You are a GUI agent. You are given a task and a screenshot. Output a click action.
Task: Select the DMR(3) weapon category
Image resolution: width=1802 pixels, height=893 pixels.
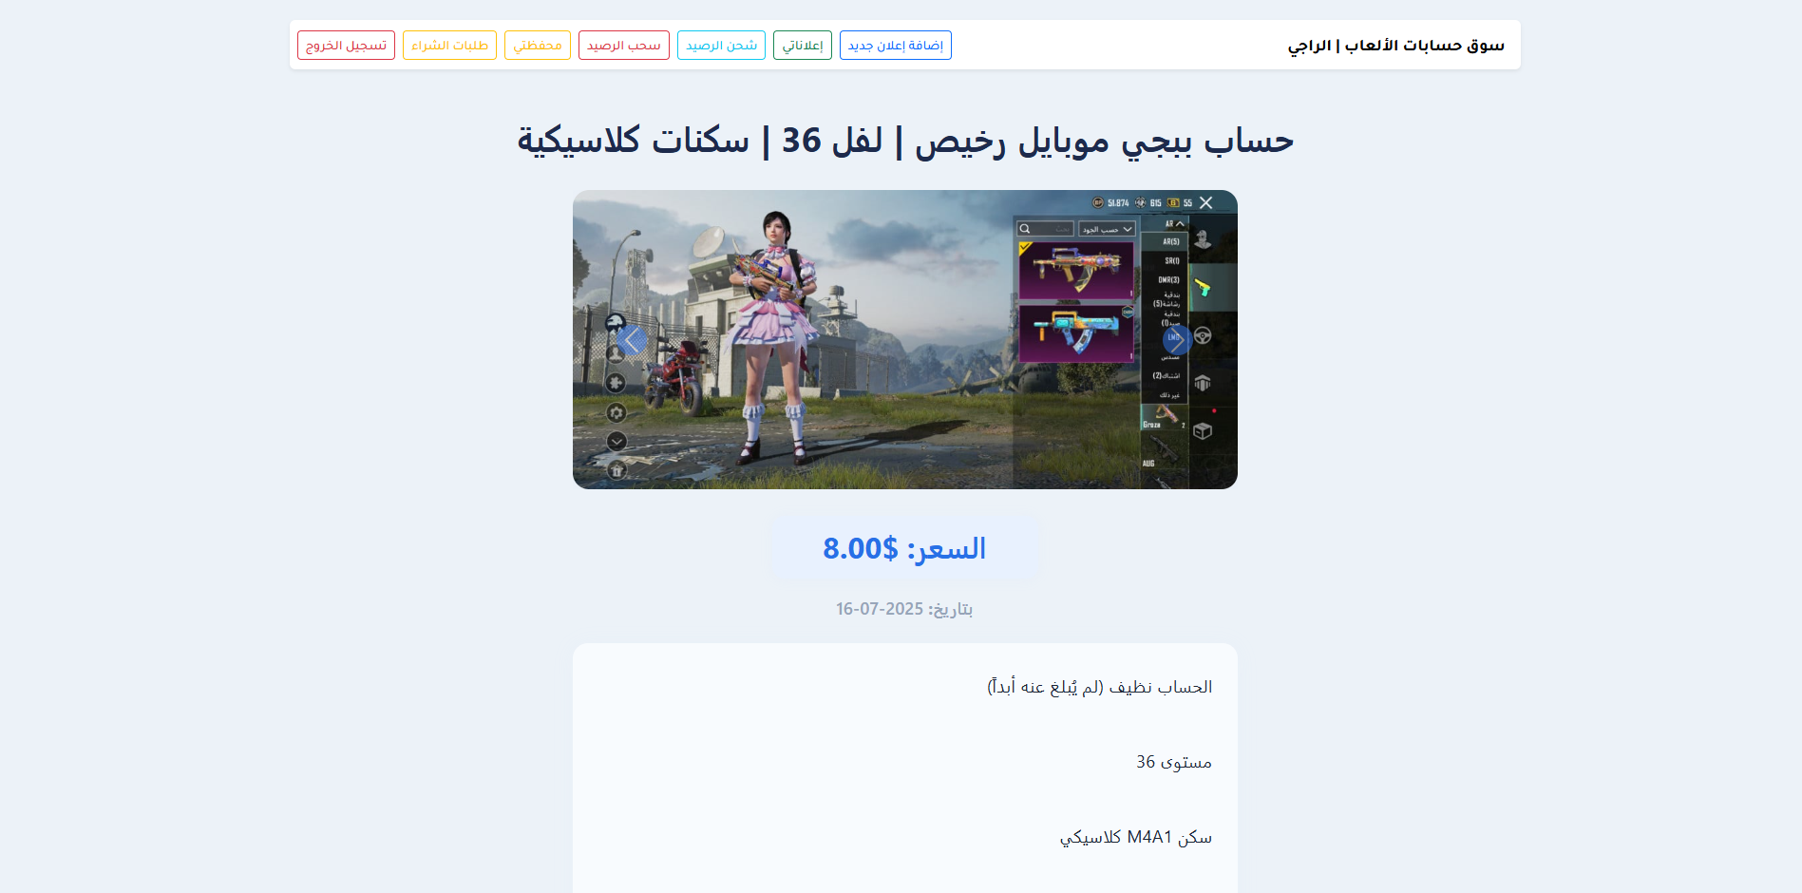[x=1169, y=279]
